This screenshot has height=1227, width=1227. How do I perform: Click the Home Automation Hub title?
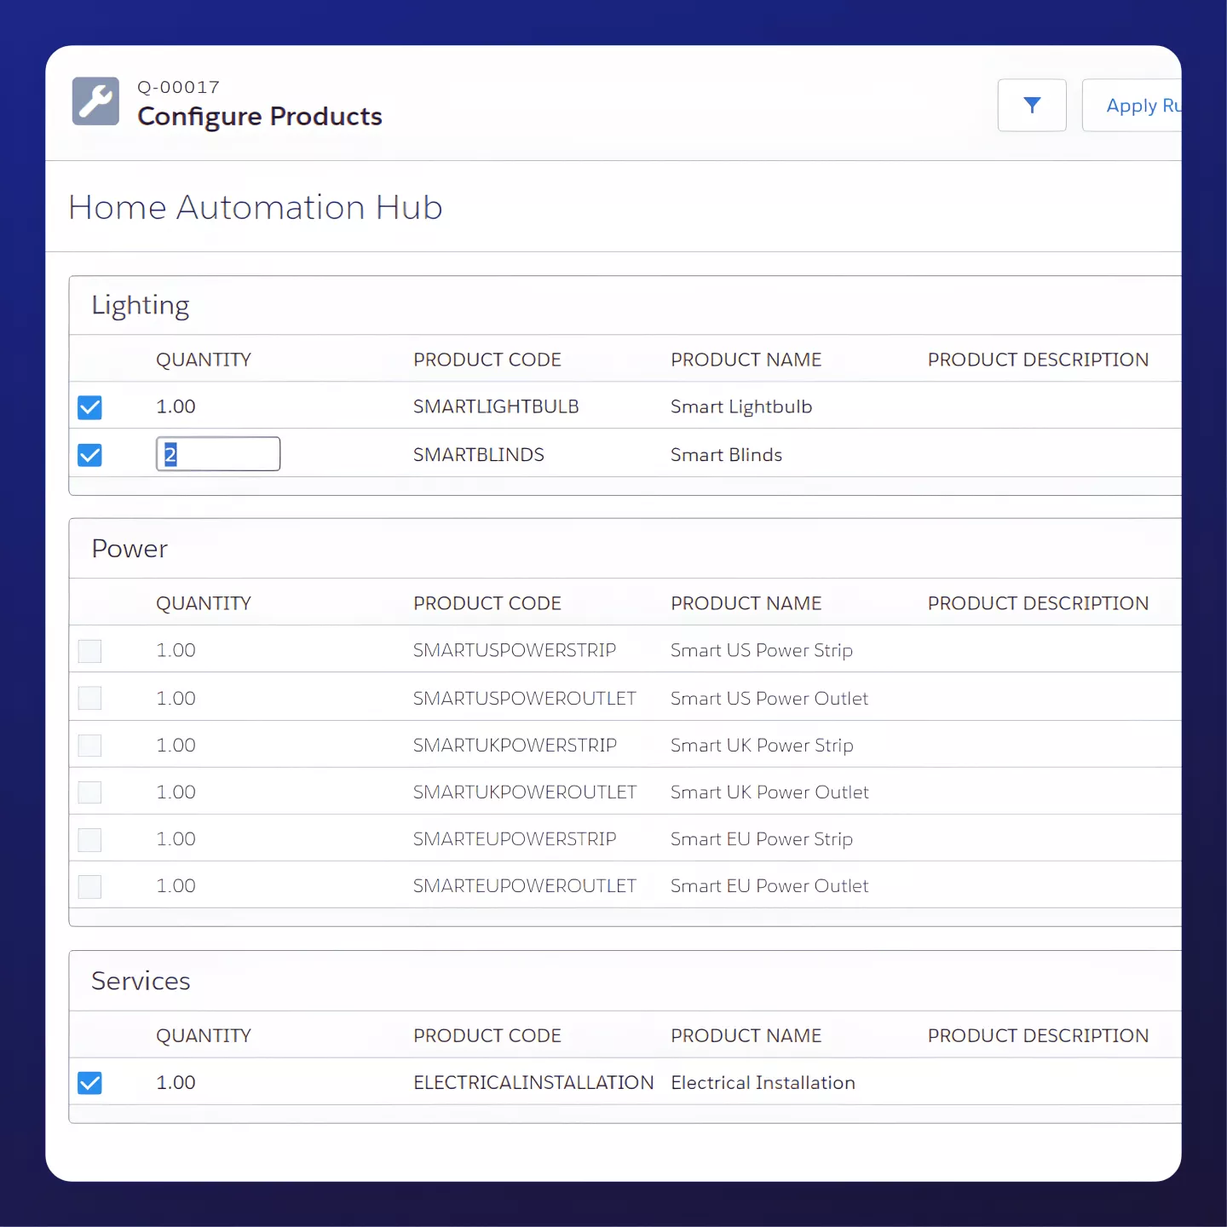click(x=255, y=207)
